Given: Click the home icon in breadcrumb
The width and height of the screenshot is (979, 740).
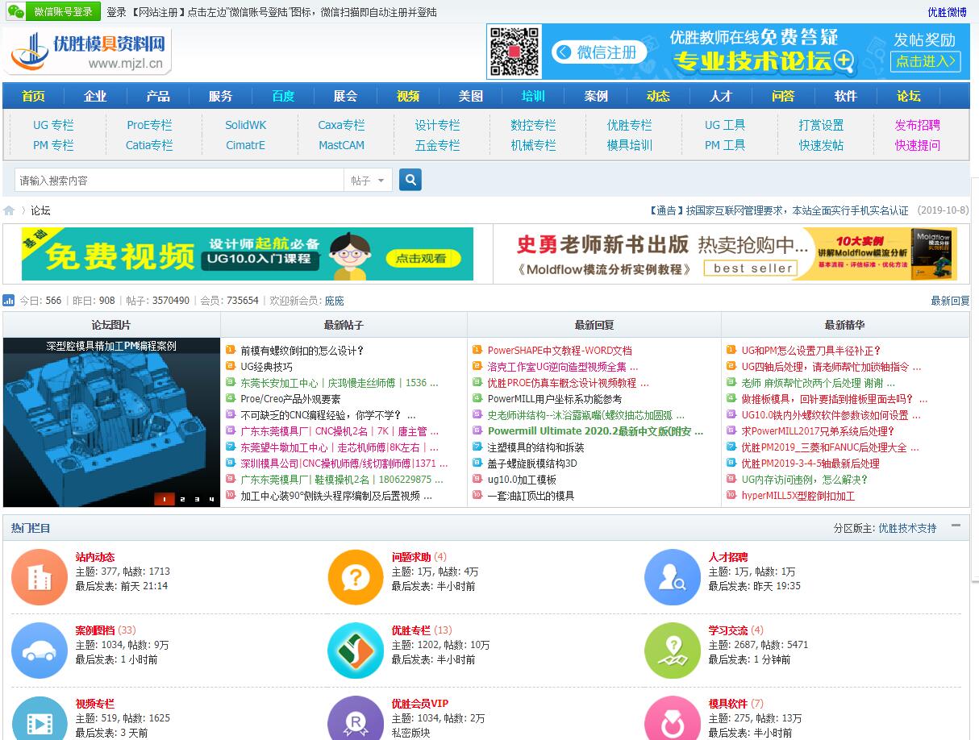Looking at the screenshot, I should [9, 210].
